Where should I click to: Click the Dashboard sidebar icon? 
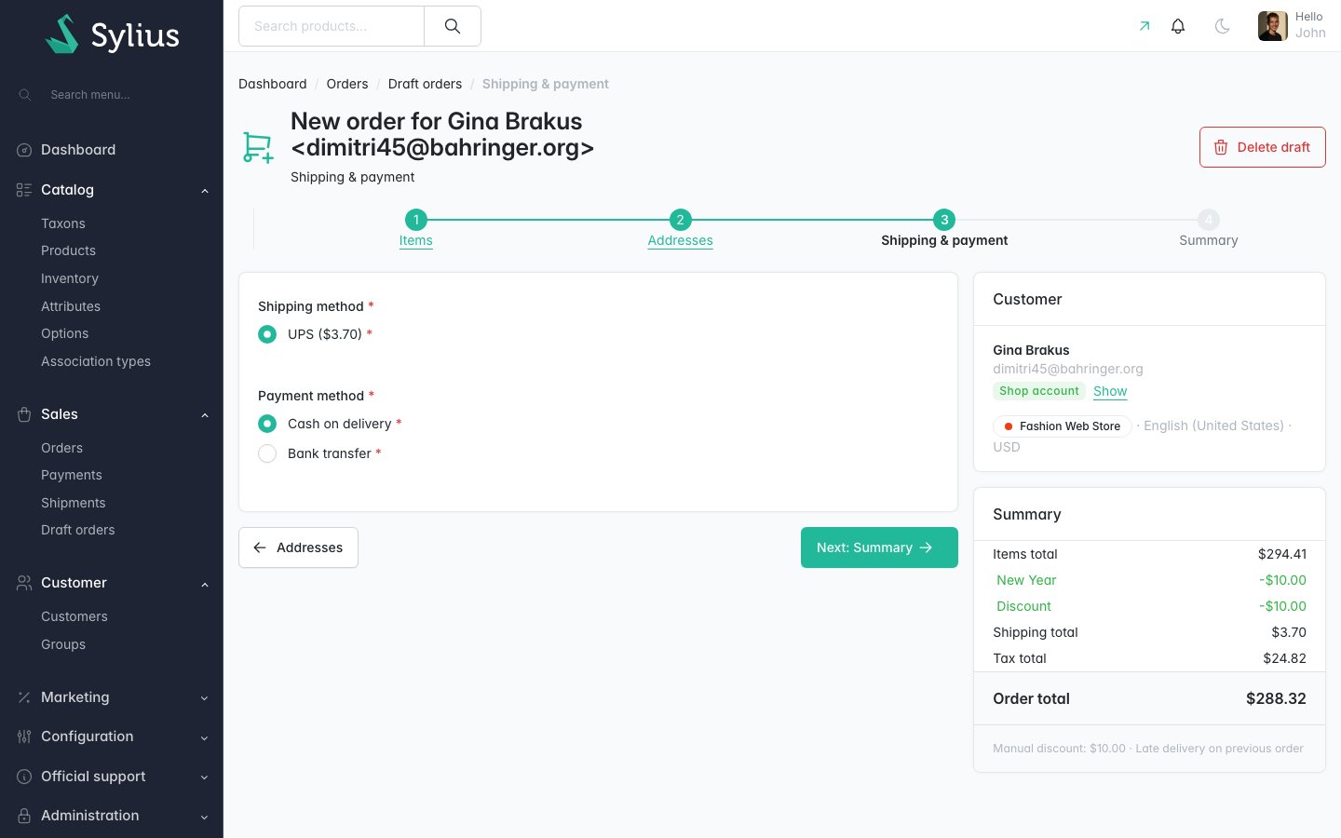24,150
